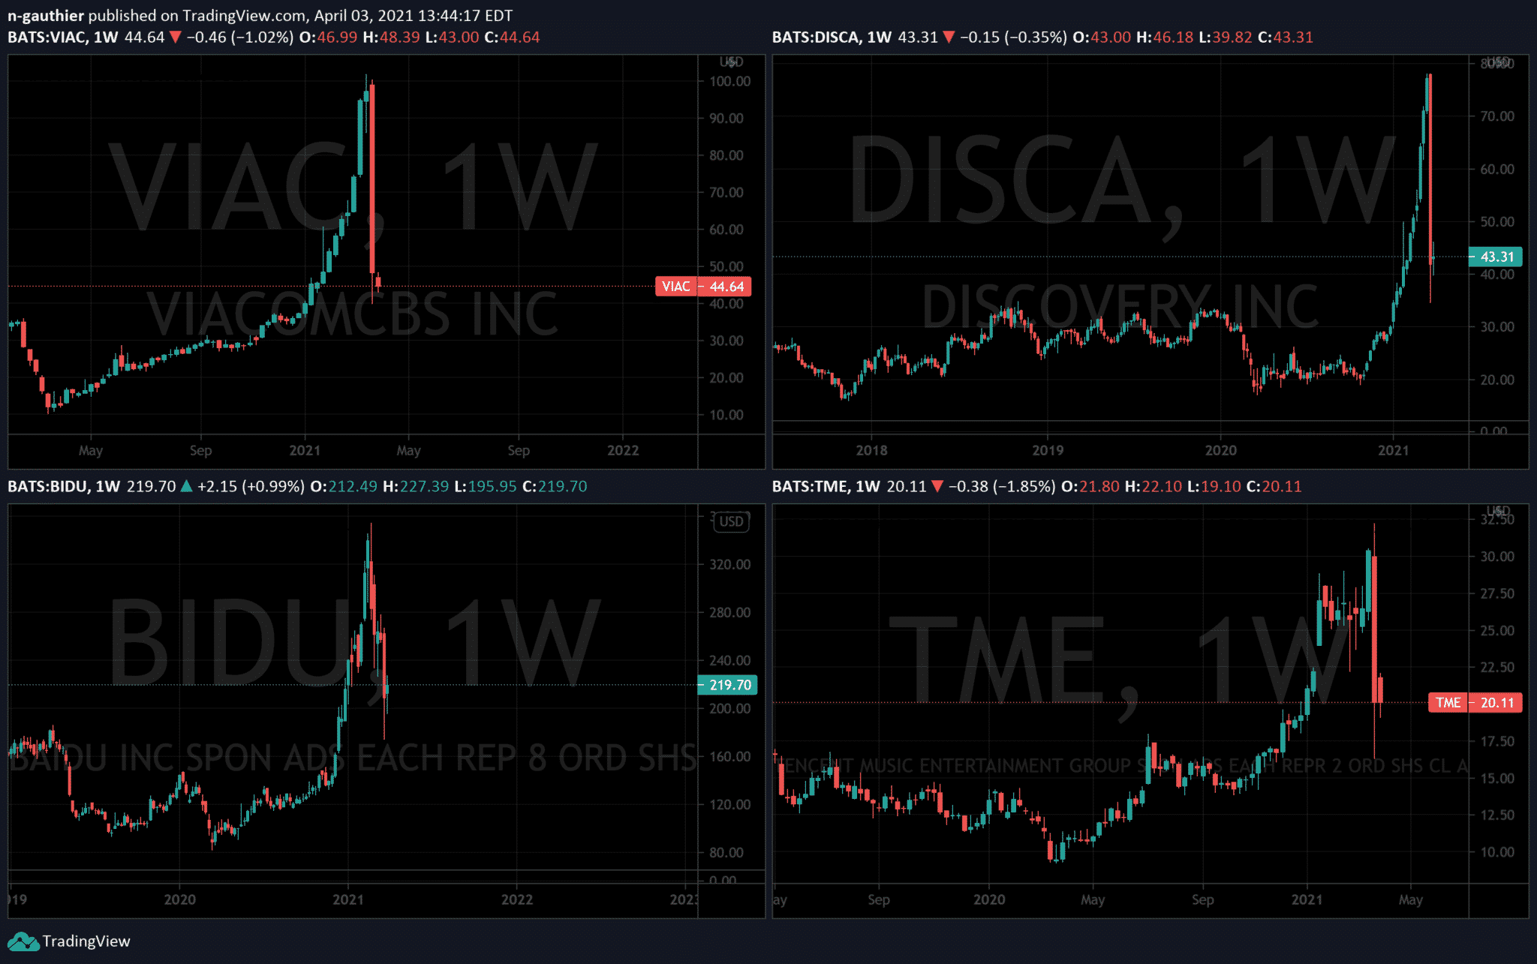The height and width of the screenshot is (964, 1537).
Task: Click 2019 on DISCA time axis
Action: pos(1048,450)
